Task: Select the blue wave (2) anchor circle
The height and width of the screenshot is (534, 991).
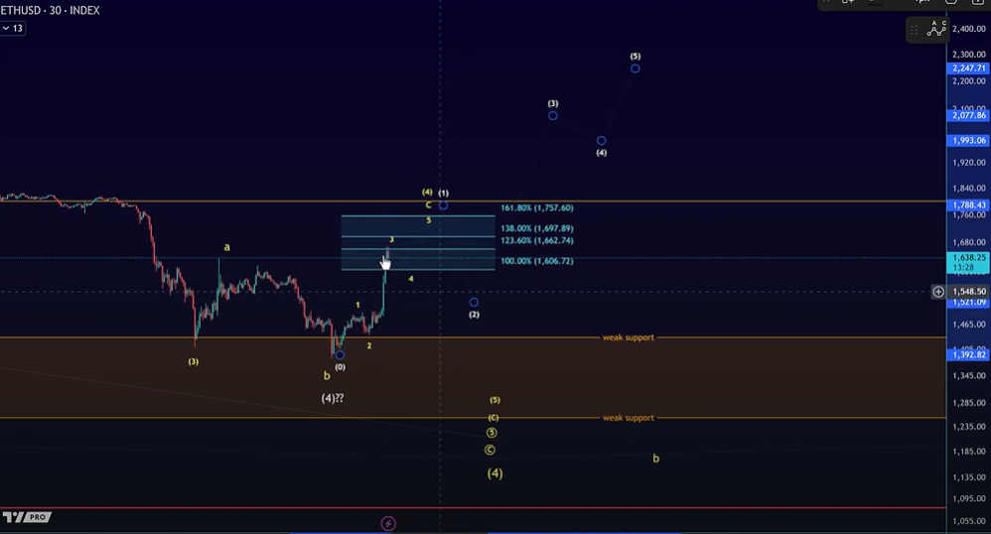Action: tap(474, 302)
